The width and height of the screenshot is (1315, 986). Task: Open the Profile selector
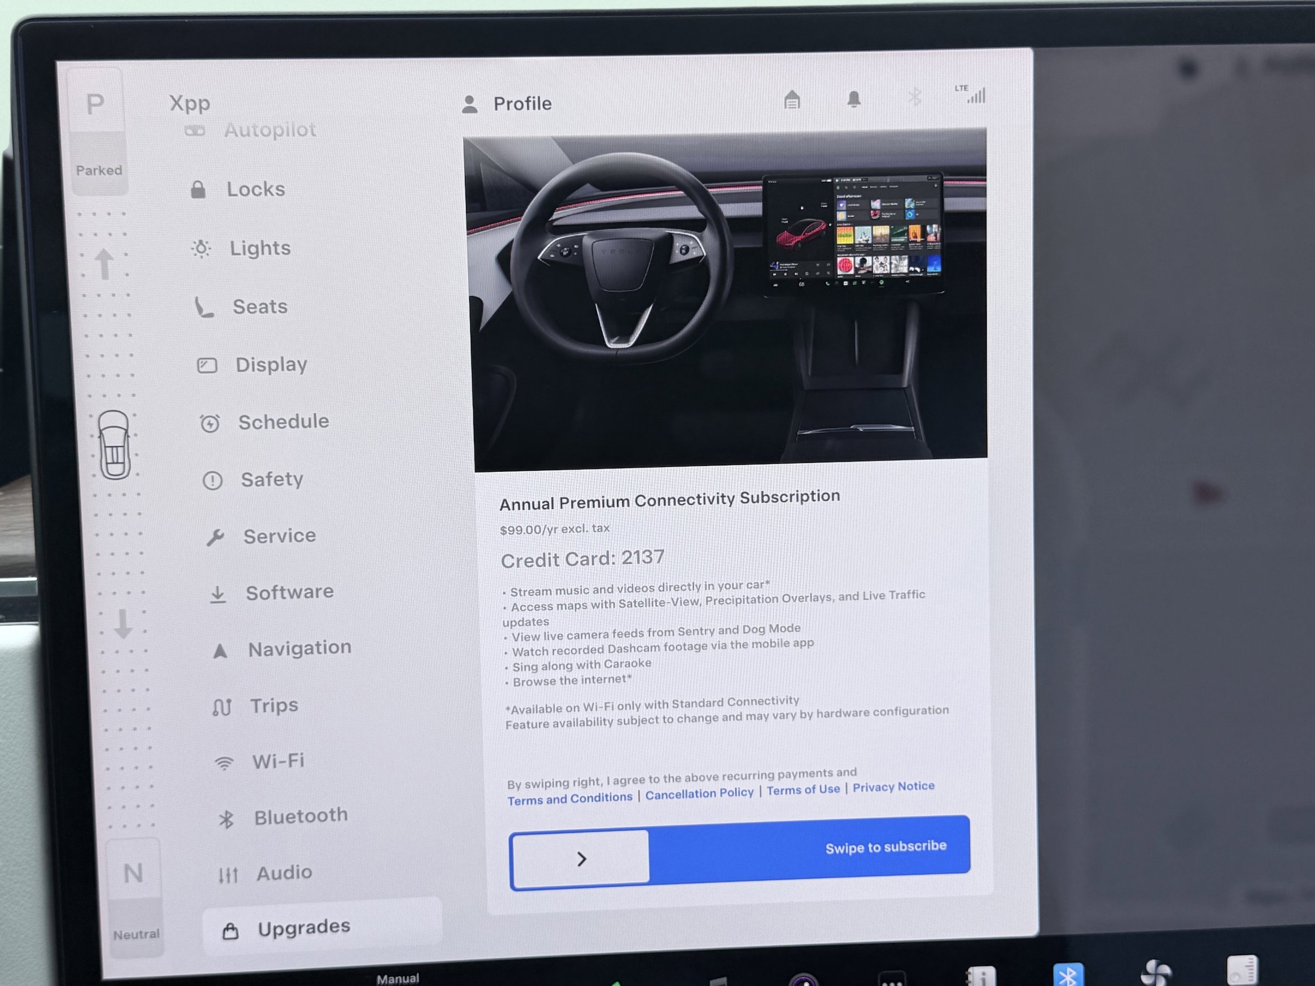coord(507,104)
